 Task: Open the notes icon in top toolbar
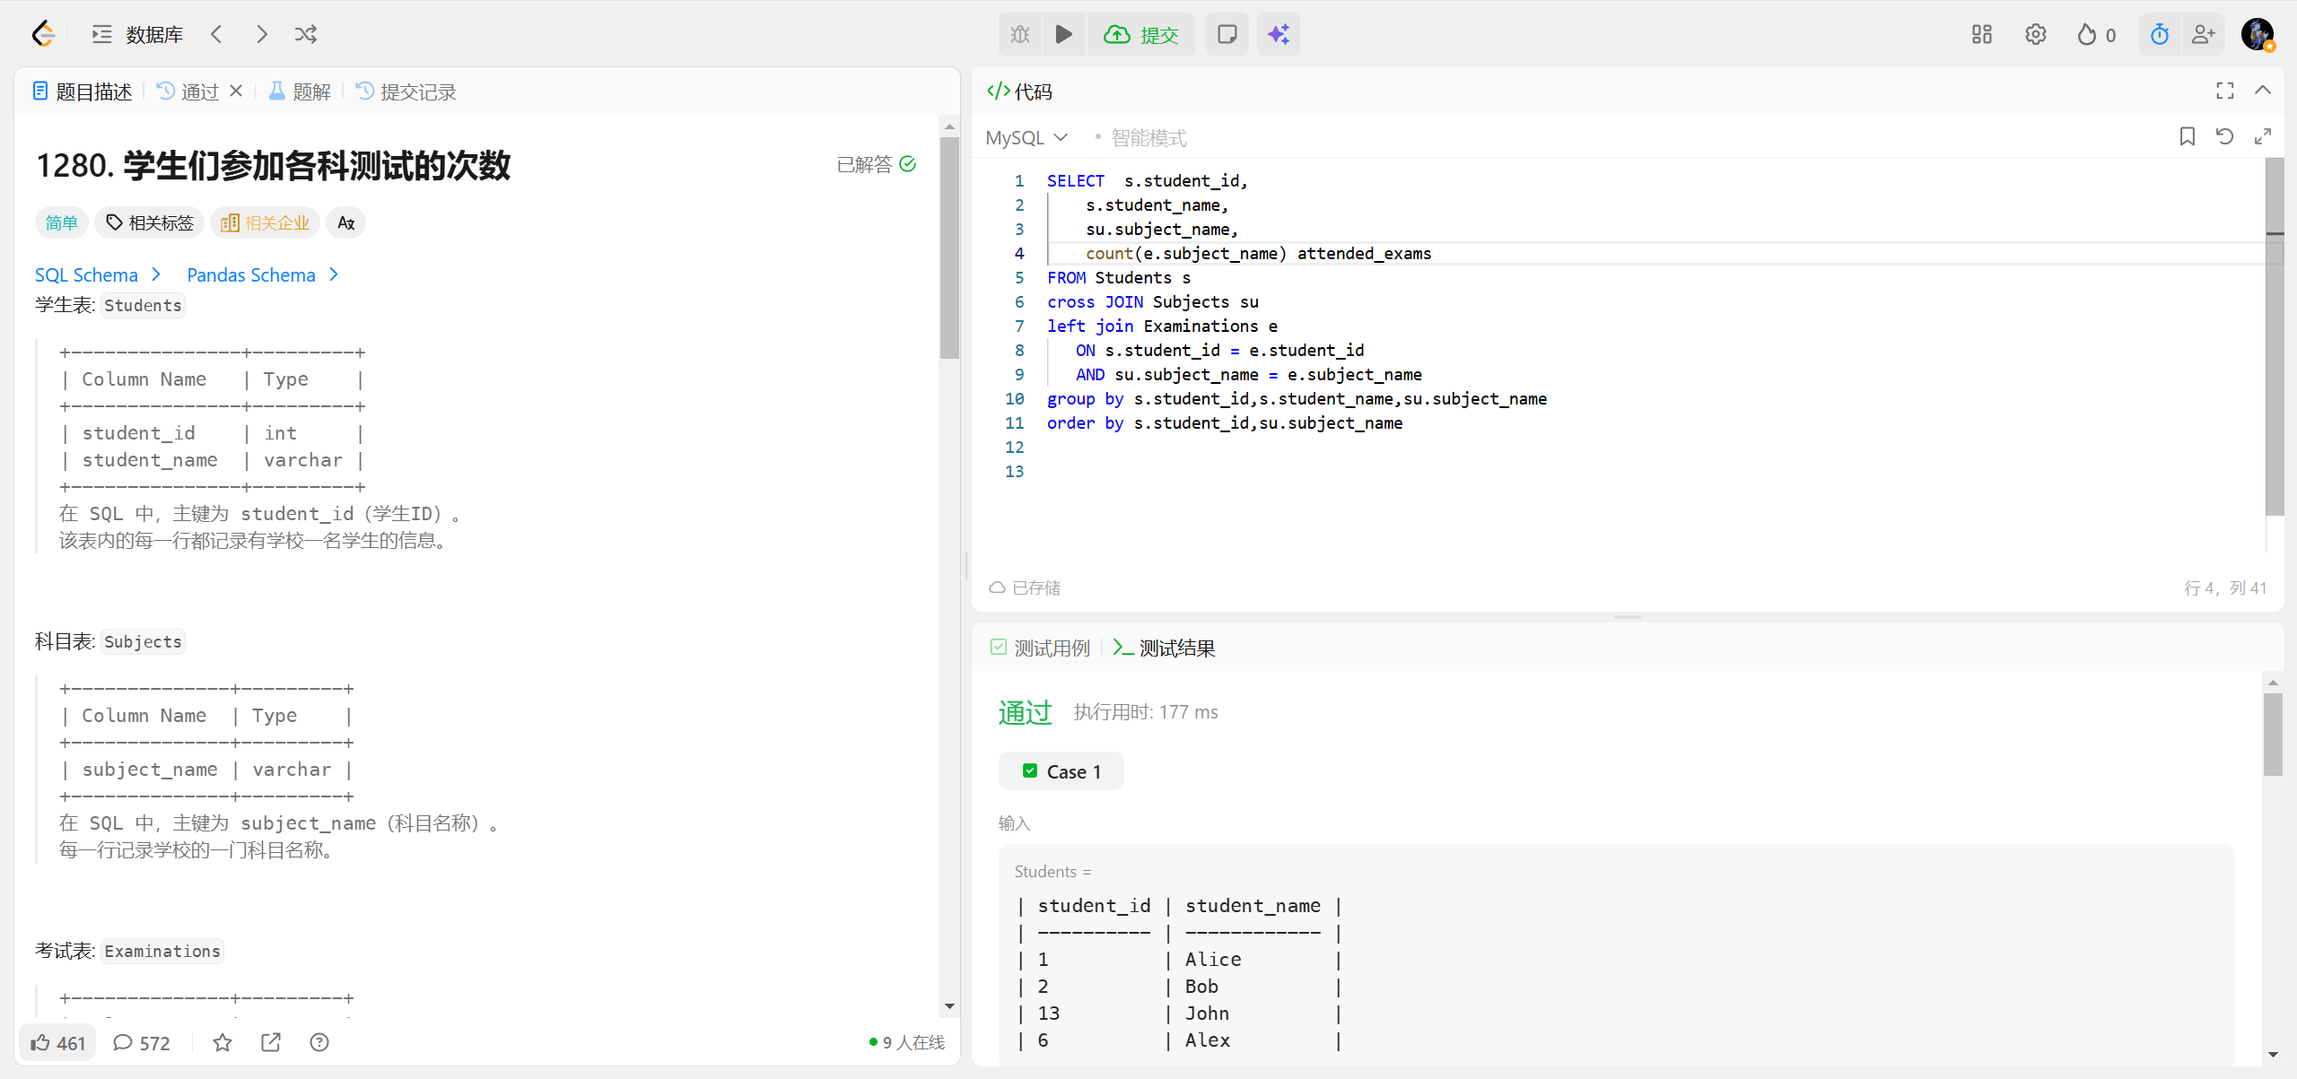1227,34
